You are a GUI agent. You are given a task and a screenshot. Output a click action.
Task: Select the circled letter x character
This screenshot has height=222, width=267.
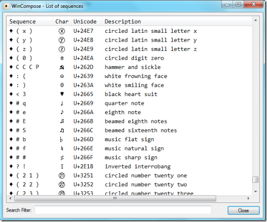(62, 31)
